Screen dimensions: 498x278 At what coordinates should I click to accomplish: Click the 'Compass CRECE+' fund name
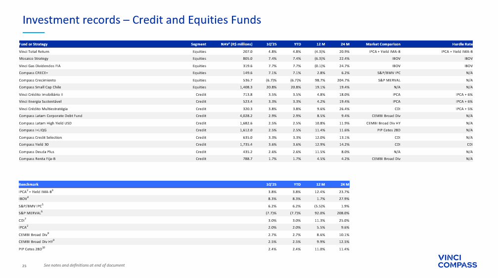pyautogui.click(x=33, y=73)
